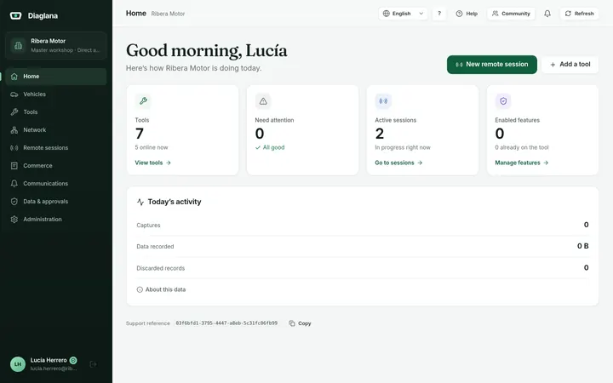Viewport: 613px width, 383px height.
Task: Open the Ribera Motor workshop switcher
Action: tap(56, 45)
